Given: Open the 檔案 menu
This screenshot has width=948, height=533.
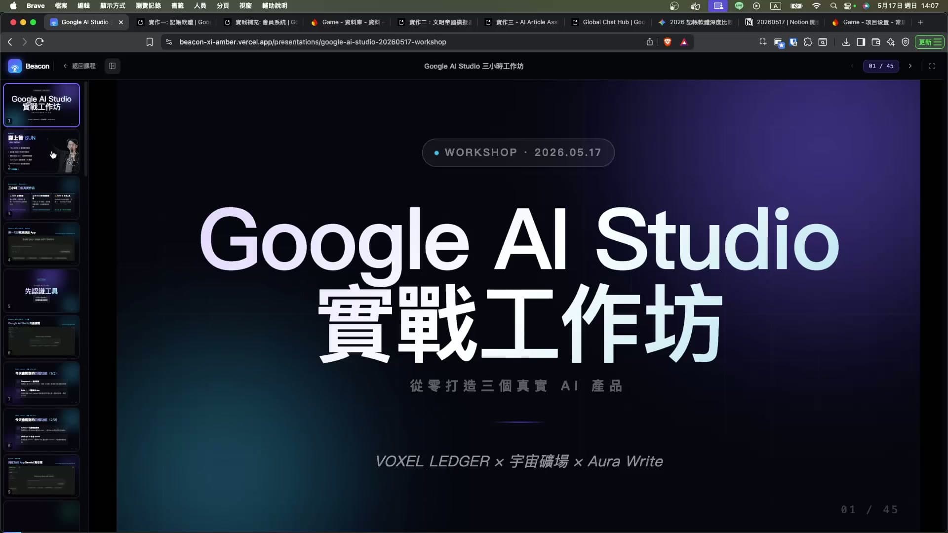Looking at the screenshot, I should (x=61, y=5).
